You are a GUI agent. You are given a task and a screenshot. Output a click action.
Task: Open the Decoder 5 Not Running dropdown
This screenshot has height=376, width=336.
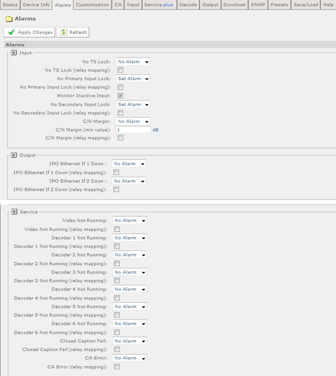pyautogui.click(x=130, y=307)
